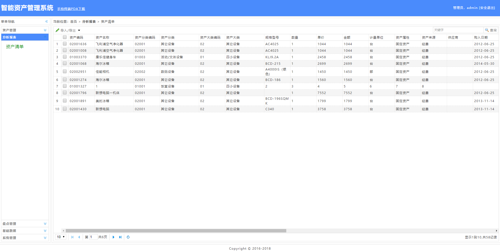The height and width of the screenshot is (252, 500).
Task: Sort by 资产编码 column header
Action: coord(81,37)
